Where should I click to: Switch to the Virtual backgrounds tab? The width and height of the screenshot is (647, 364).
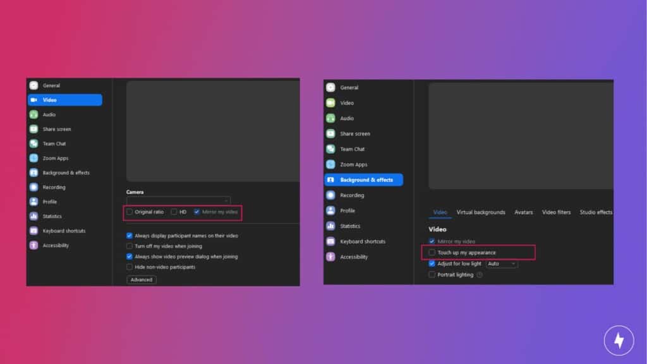[481, 212]
